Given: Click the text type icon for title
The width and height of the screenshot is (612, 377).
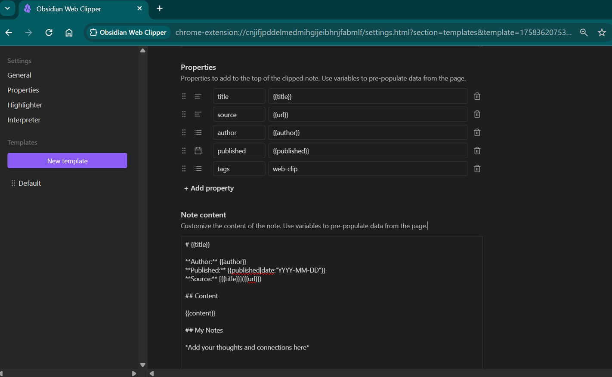Looking at the screenshot, I should 198,96.
